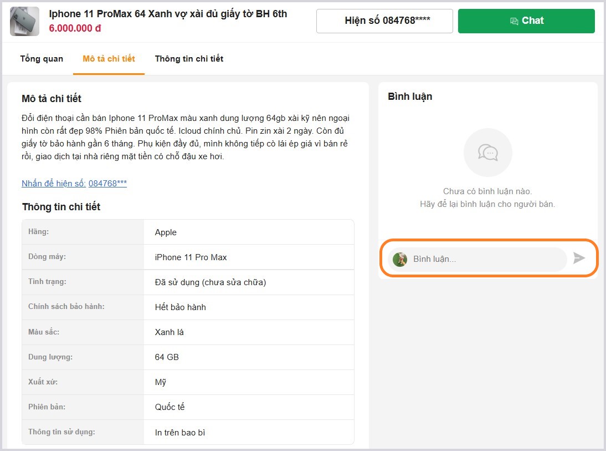
Task: Click the Phiên bản: row label
Action: [47, 407]
